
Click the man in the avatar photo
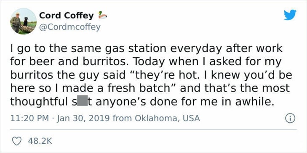[x=16, y=22]
